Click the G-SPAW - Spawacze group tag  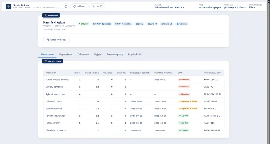[x=102, y=24]
